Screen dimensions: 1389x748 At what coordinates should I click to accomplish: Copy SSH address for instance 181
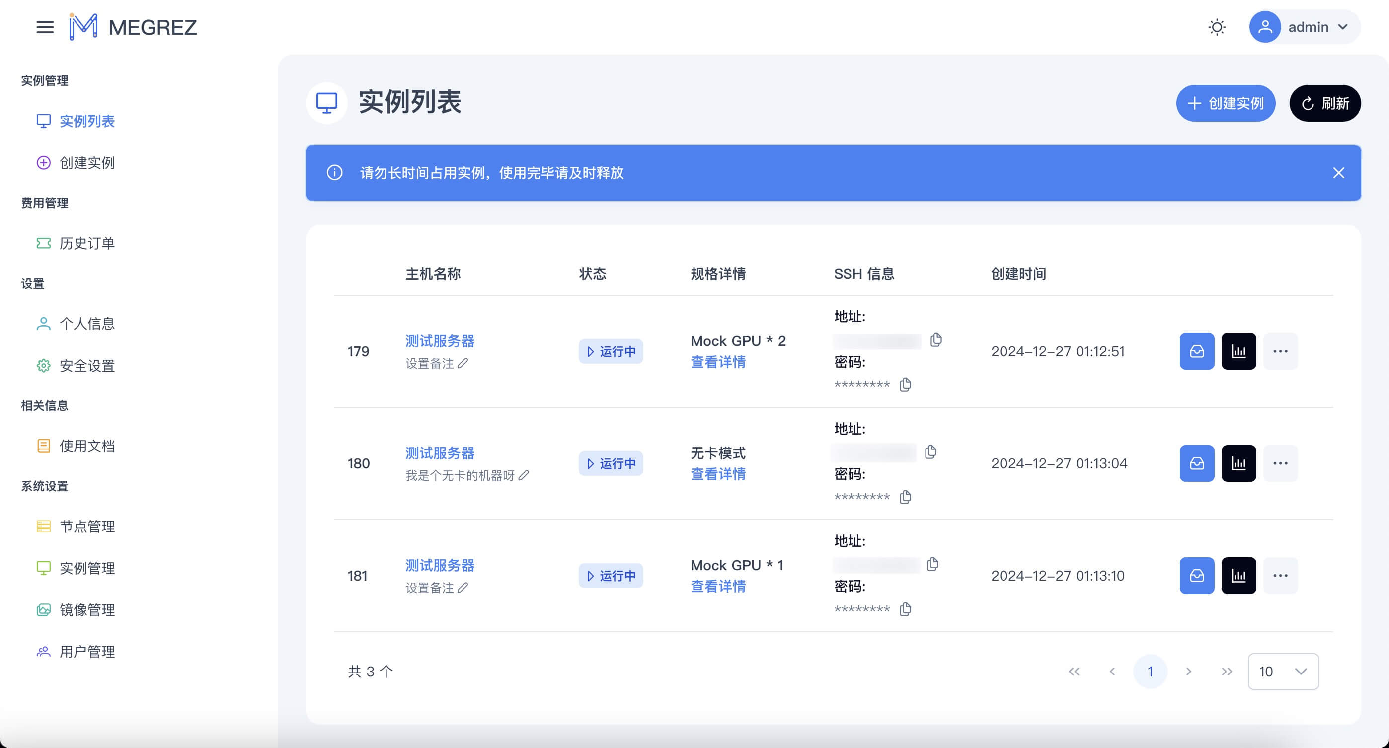[932, 564]
